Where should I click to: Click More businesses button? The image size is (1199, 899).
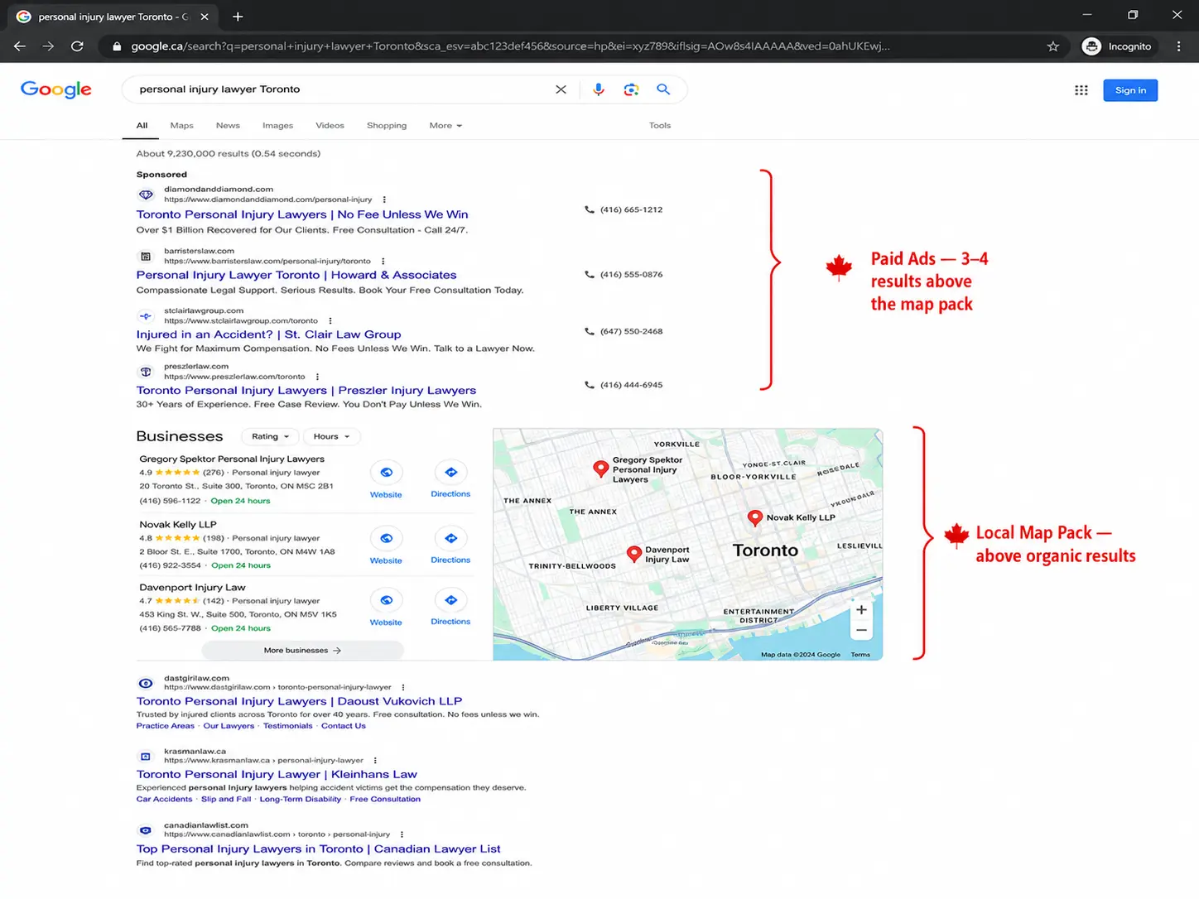[302, 651]
